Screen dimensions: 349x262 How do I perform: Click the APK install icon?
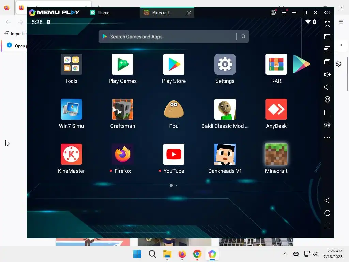[327, 49]
